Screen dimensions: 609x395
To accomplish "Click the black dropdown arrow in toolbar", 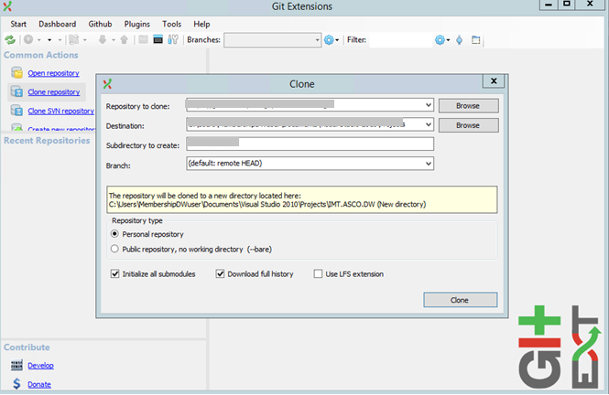I will (x=49, y=40).
